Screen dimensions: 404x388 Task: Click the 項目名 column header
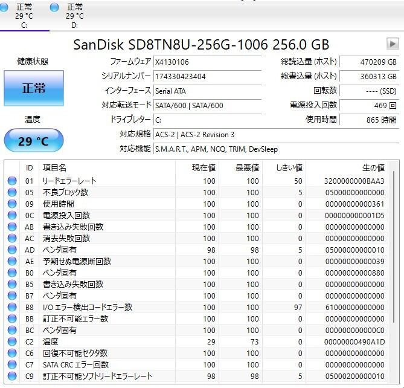pyautogui.click(x=54, y=167)
